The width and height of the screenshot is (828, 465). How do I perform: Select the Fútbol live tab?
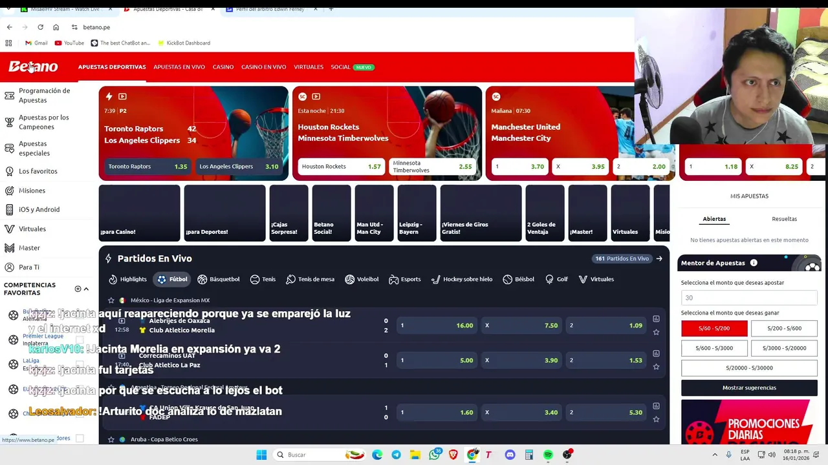coord(172,279)
